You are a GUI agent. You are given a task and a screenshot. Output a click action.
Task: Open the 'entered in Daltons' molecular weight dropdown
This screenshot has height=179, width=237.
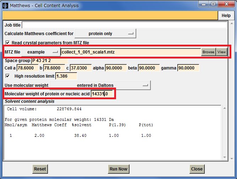pos(100,85)
